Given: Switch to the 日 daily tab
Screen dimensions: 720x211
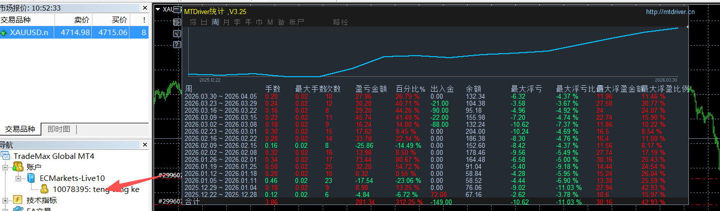Looking at the screenshot, I should (x=204, y=22).
